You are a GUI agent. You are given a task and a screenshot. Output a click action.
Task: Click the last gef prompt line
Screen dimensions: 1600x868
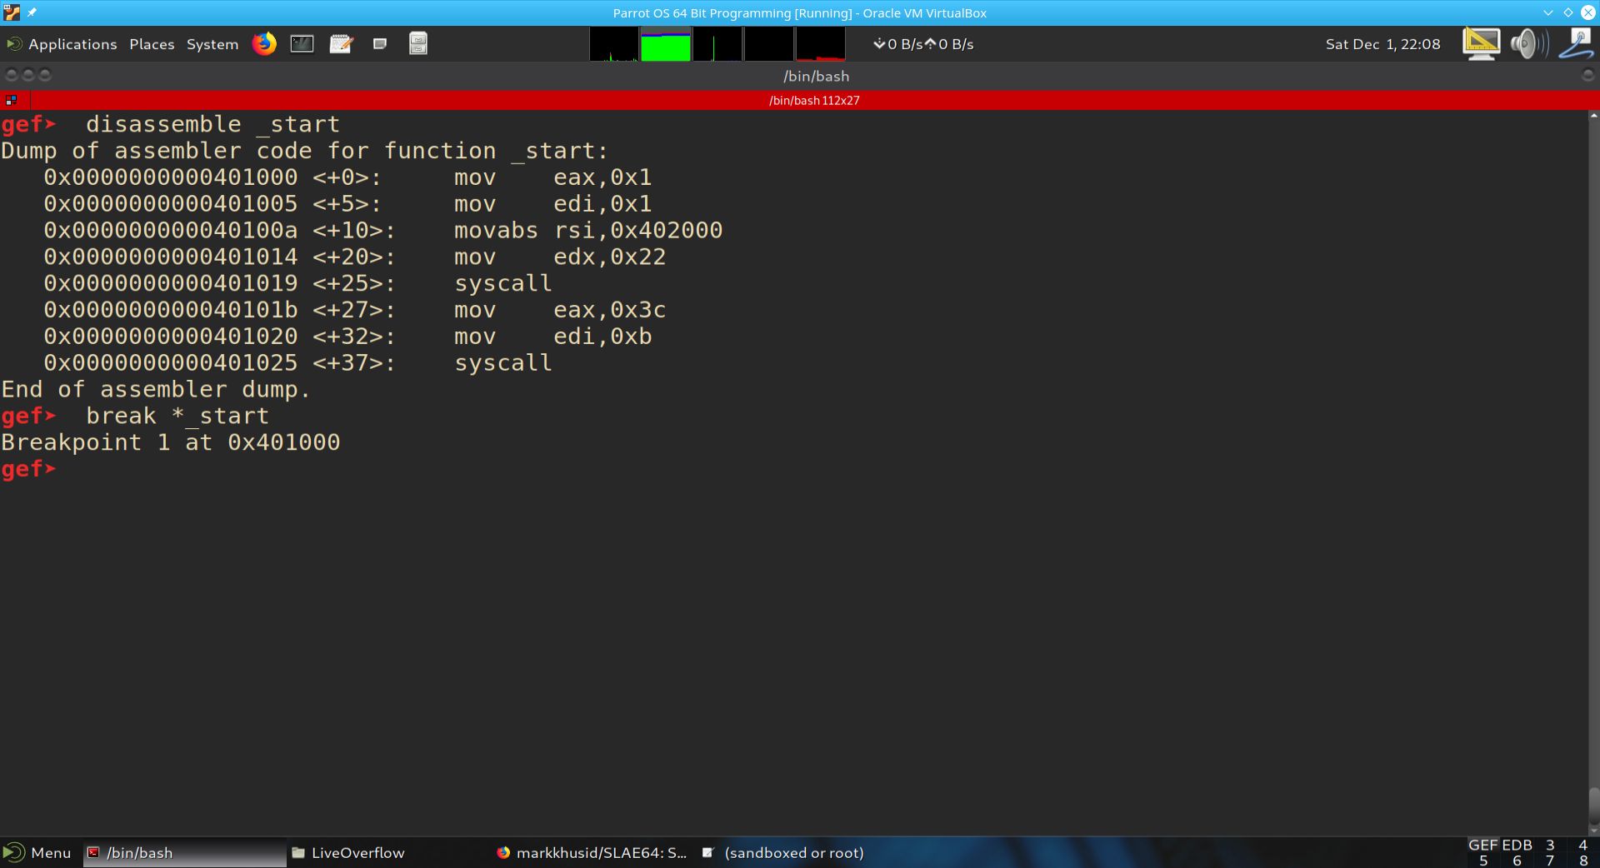[28, 469]
